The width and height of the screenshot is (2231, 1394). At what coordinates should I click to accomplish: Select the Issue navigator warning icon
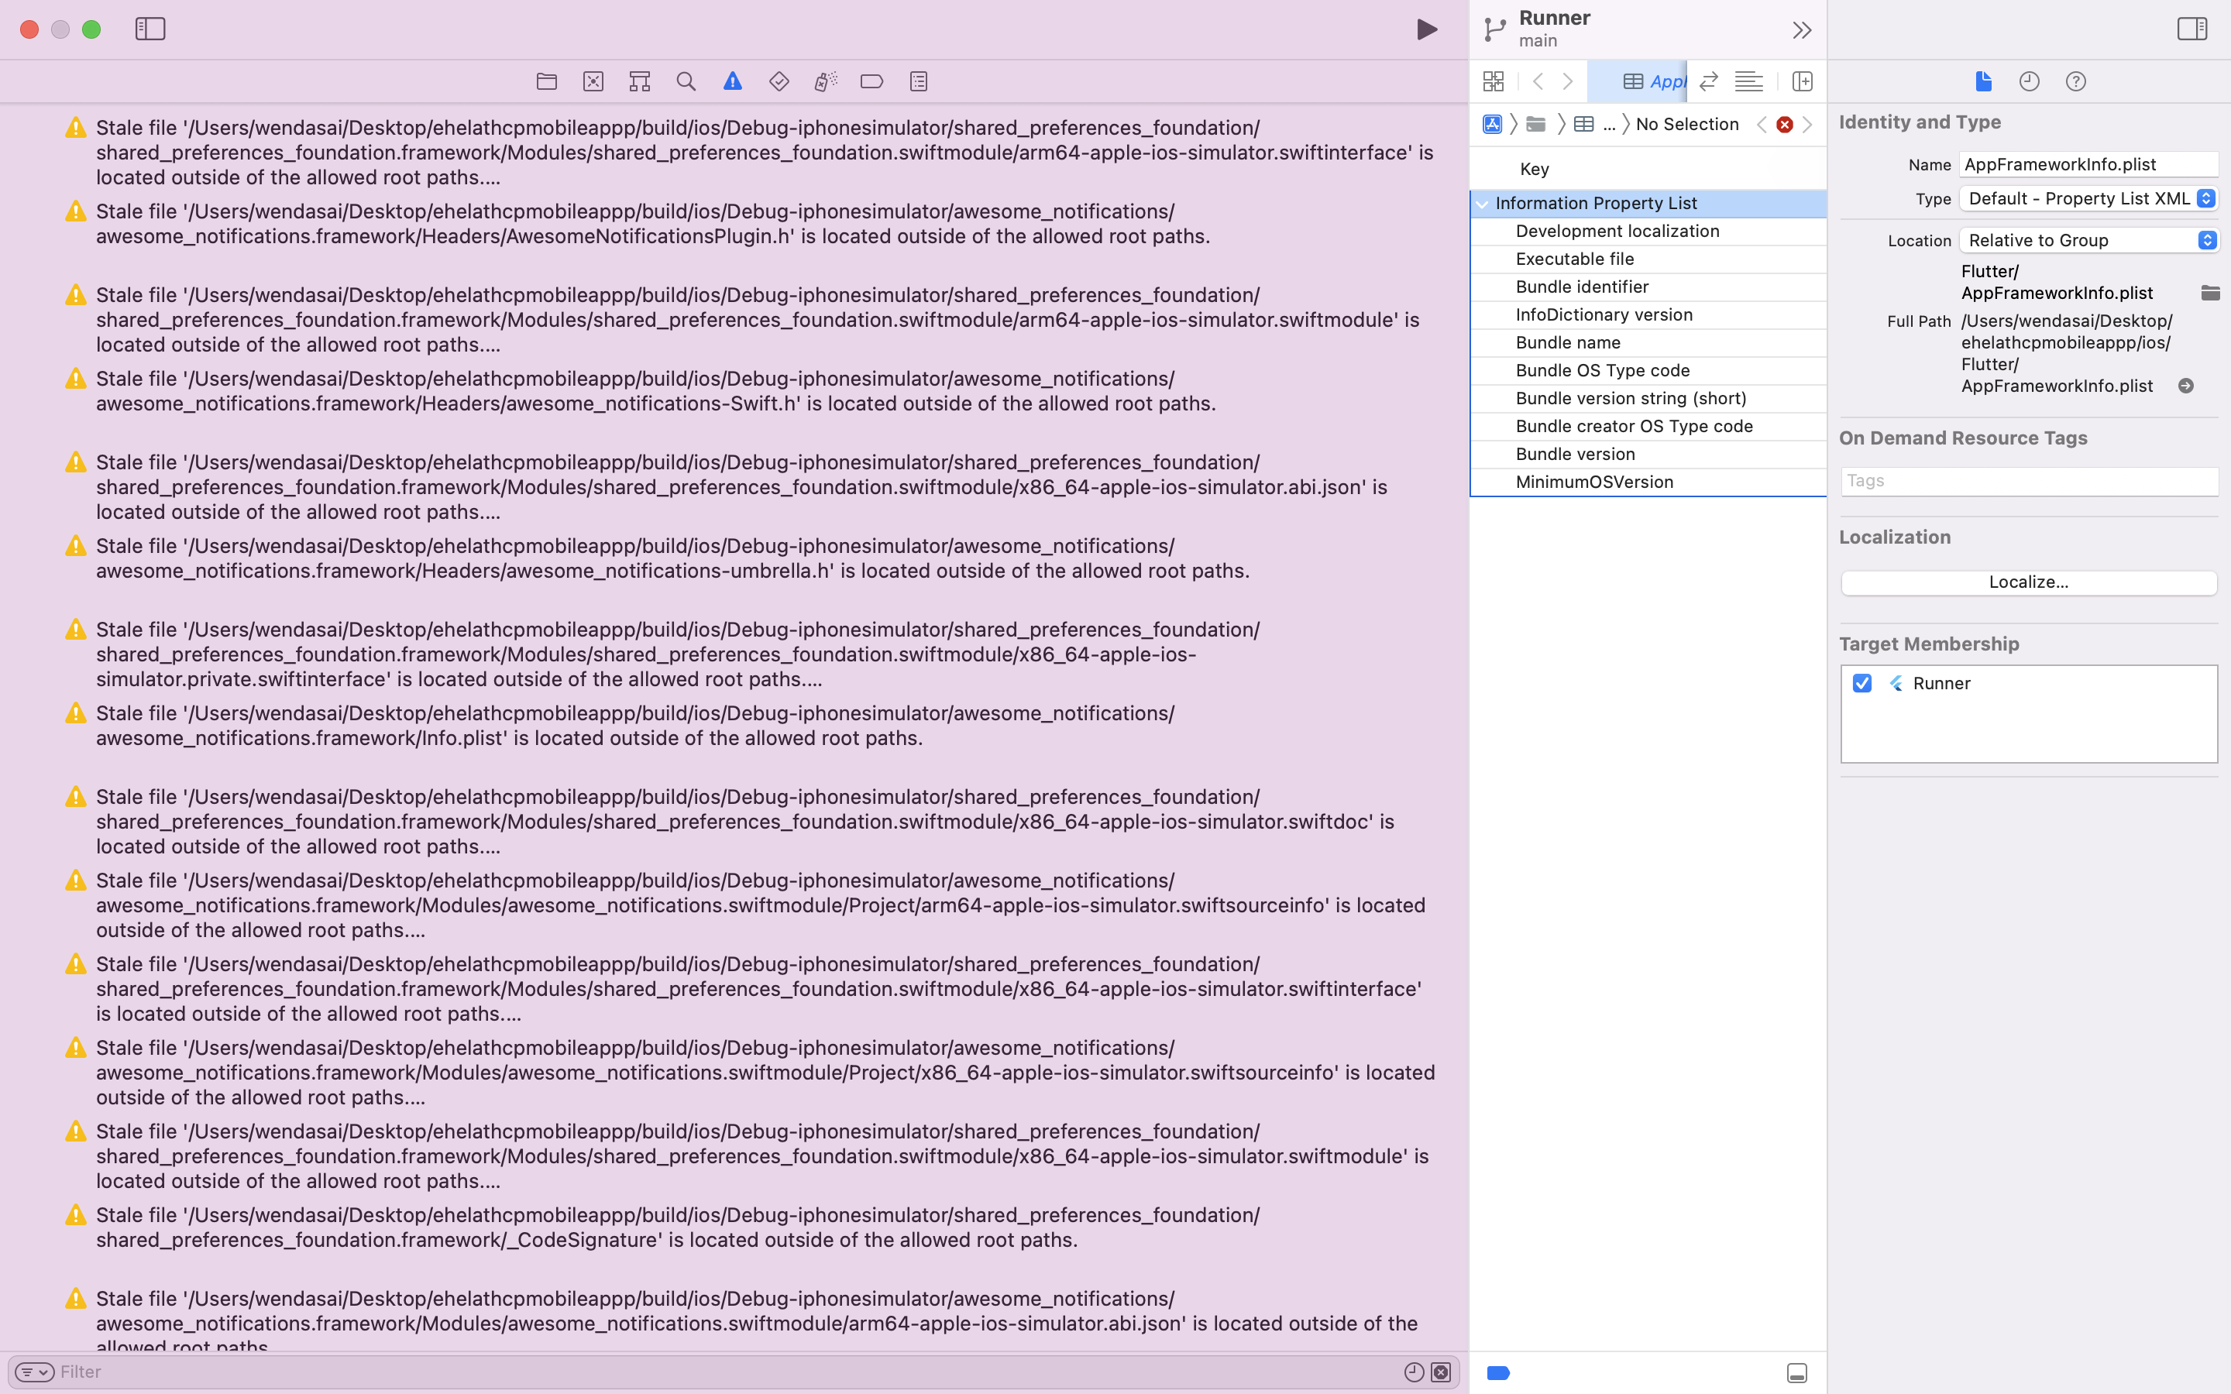[x=731, y=81]
